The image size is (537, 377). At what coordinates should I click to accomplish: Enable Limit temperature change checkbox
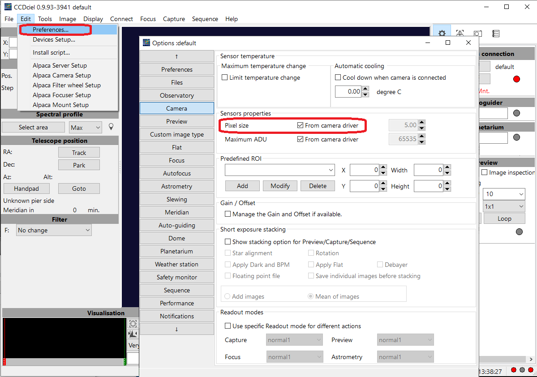pos(225,77)
